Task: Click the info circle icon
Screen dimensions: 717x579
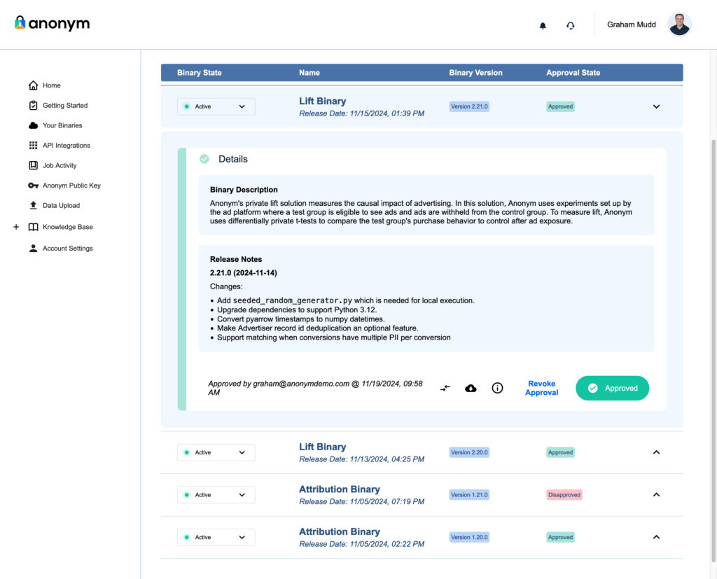Action: [x=497, y=389]
